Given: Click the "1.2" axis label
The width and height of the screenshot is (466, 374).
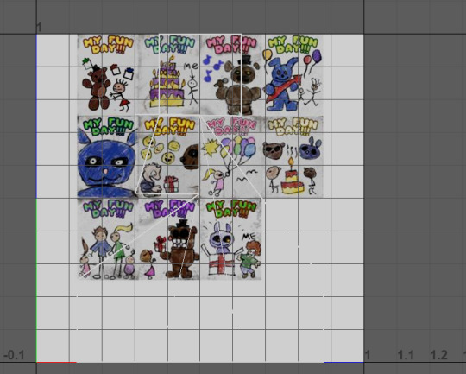Looking at the screenshot, I should [439, 355].
